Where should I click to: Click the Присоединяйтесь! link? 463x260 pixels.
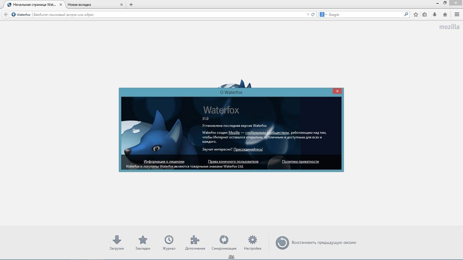point(248,149)
